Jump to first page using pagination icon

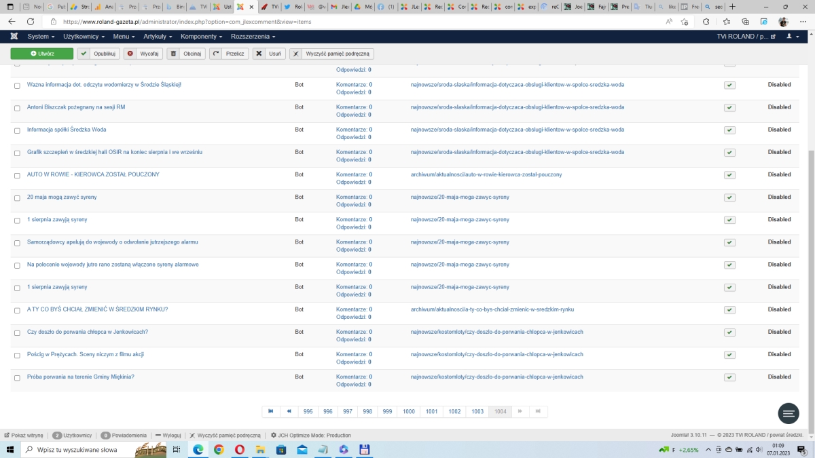click(271, 411)
